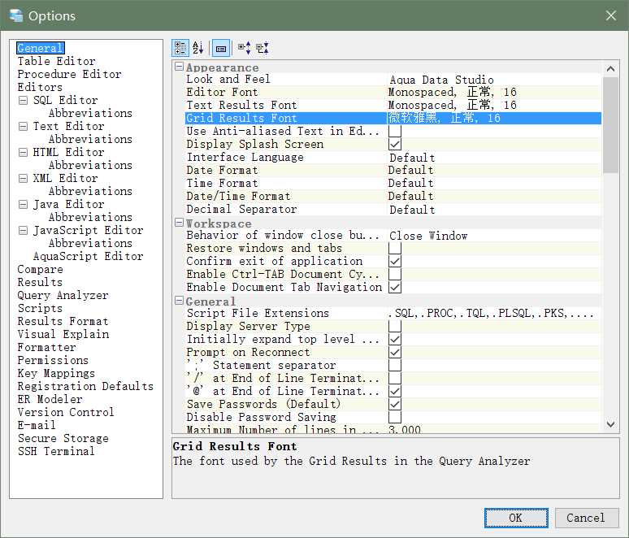Select AquaScript Editor category
The width and height of the screenshot is (629, 538).
coord(88,256)
